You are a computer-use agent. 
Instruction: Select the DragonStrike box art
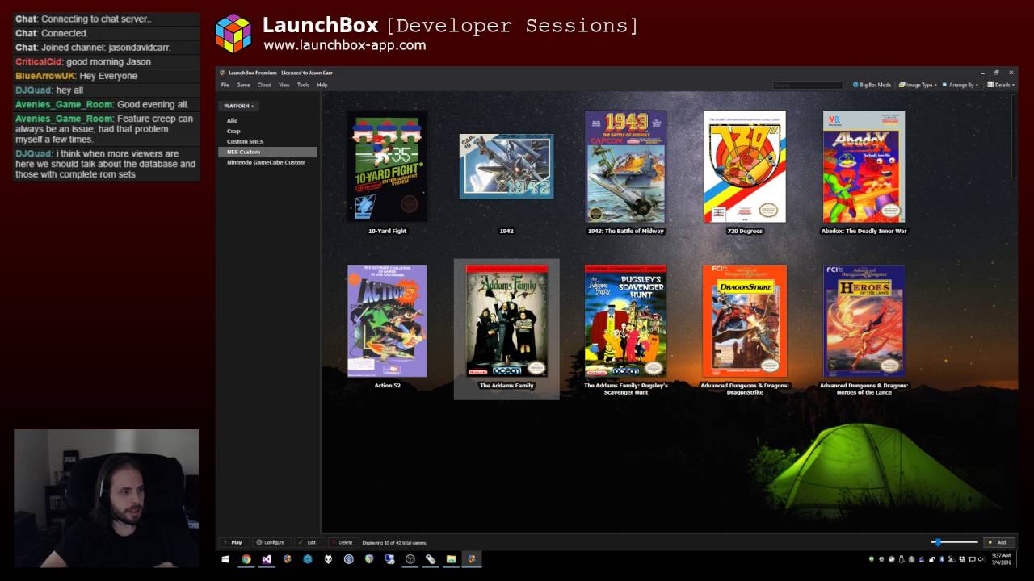point(745,321)
